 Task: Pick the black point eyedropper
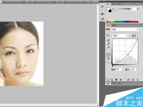108,41
